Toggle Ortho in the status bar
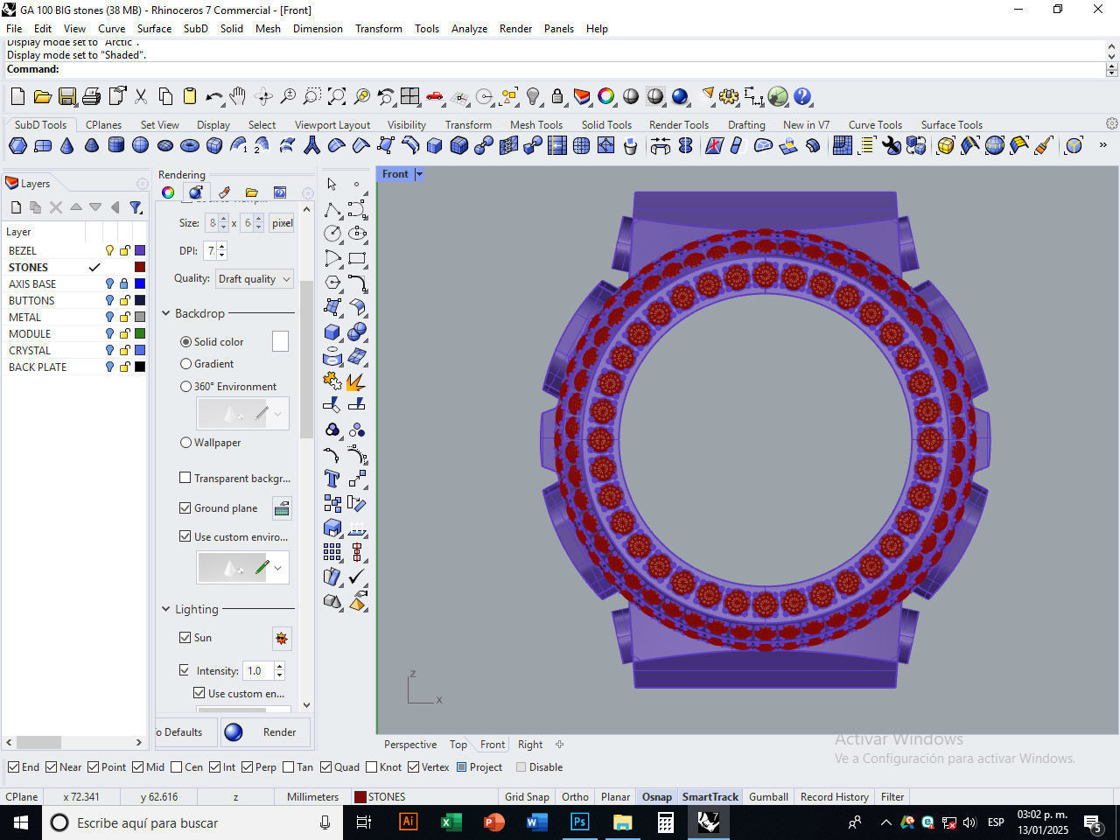Screen dimensions: 1120x840 (x=575, y=797)
